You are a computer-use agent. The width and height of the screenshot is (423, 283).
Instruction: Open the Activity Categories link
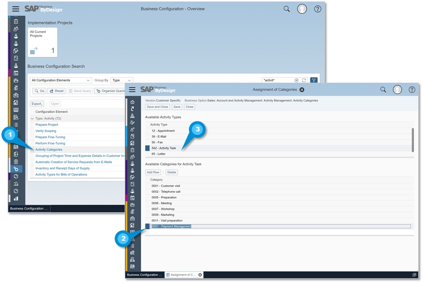[x=49, y=150]
